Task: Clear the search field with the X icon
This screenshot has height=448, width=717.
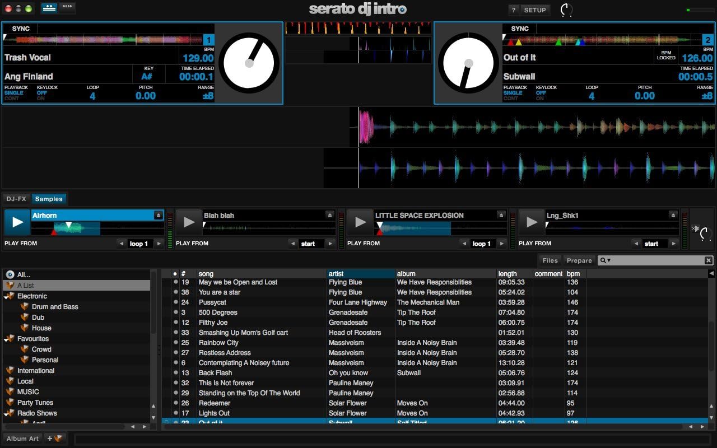Action: click(708, 260)
